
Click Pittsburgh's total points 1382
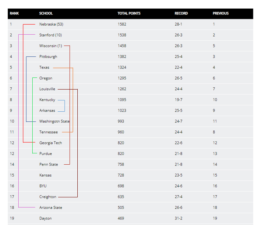pyautogui.click(x=122, y=56)
